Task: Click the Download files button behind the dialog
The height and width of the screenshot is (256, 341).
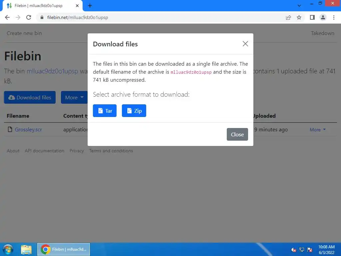Action: [30, 97]
